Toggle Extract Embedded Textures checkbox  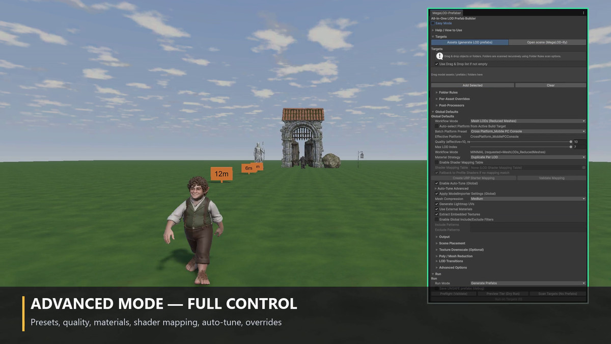[x=437, y=215]
